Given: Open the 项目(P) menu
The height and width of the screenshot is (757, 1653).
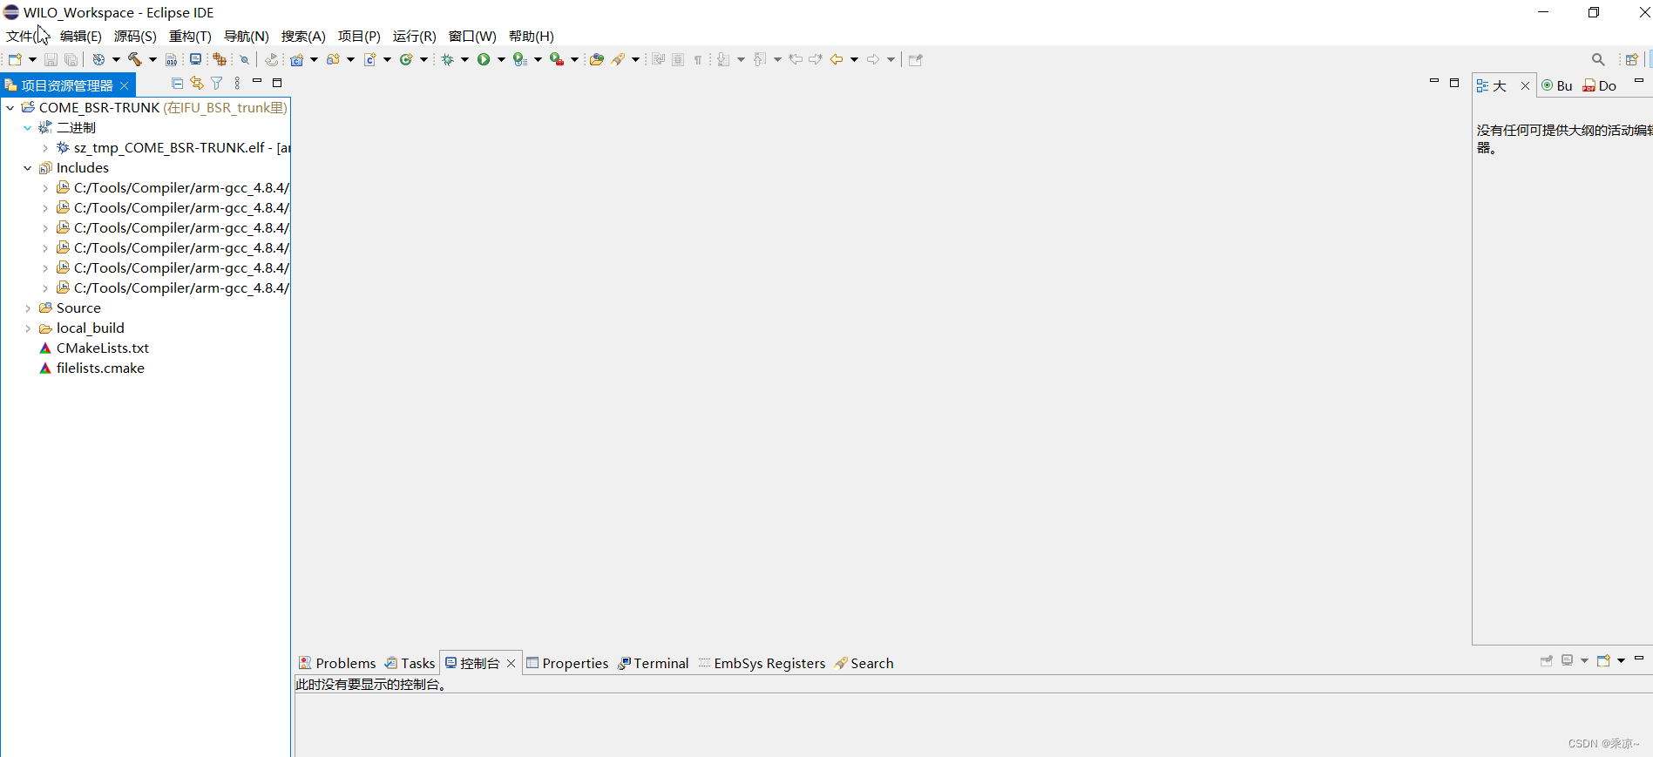Looking at the screenshot, I should point(359,36).
